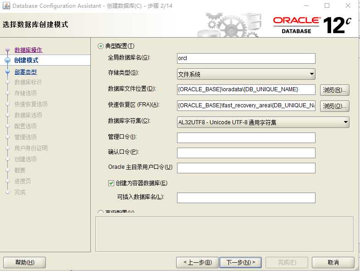
Task: Focus the Oracle 主目录用户口令 field
Action: coord(246,168)
